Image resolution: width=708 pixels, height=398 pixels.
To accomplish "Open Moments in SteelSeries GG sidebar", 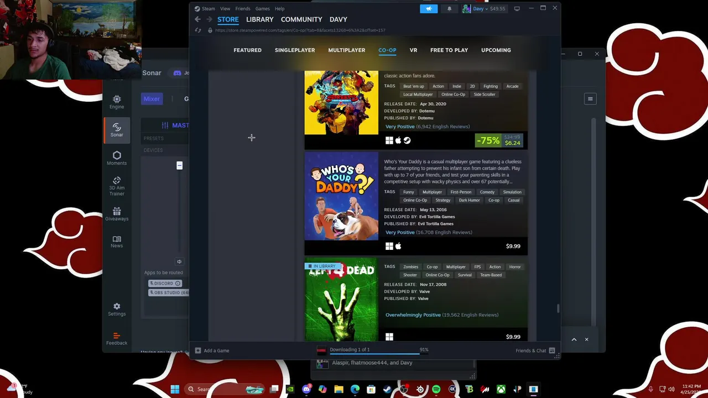I will [117, 158].
